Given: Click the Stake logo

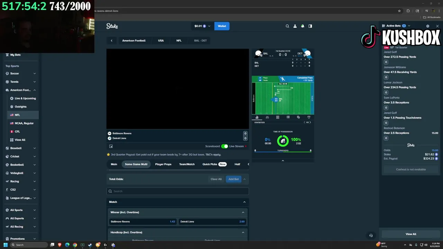Looking at the screenshot, I should tap(112, 26).
